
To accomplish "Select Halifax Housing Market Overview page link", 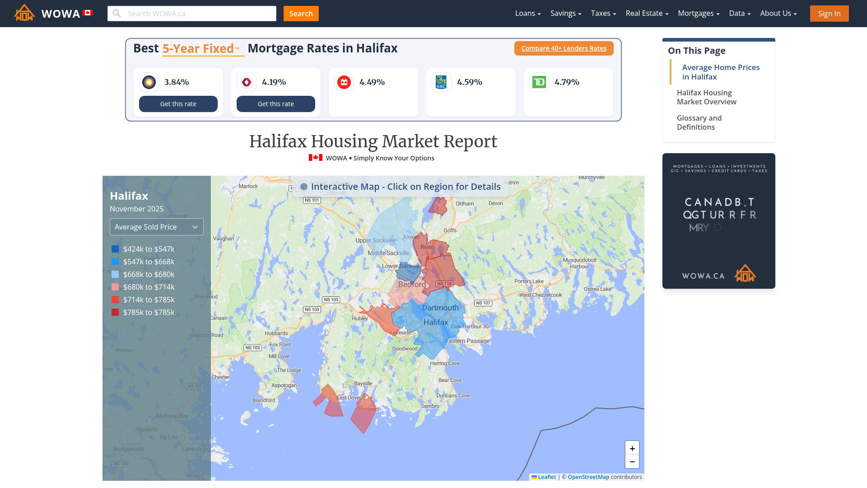I will point(707,97).
